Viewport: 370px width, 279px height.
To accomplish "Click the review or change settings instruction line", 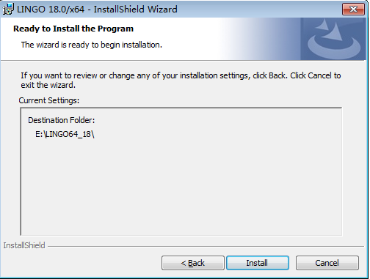I will (x=181, y=75).
